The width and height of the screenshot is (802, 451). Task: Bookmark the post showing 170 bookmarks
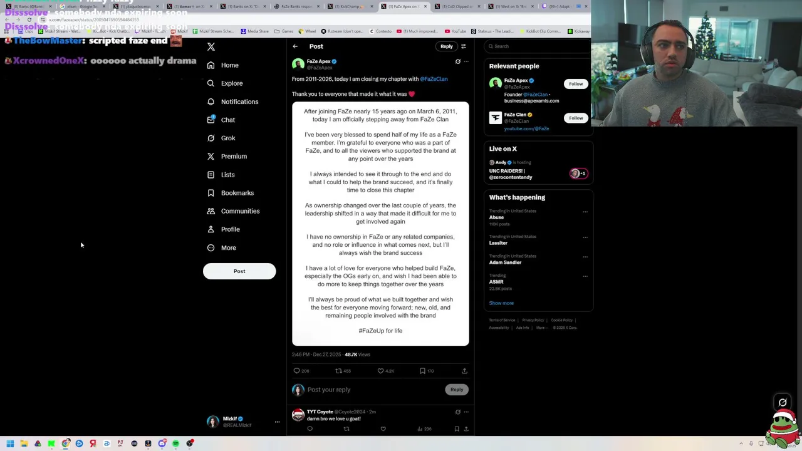pyautogui.click(x=423, y=371)
